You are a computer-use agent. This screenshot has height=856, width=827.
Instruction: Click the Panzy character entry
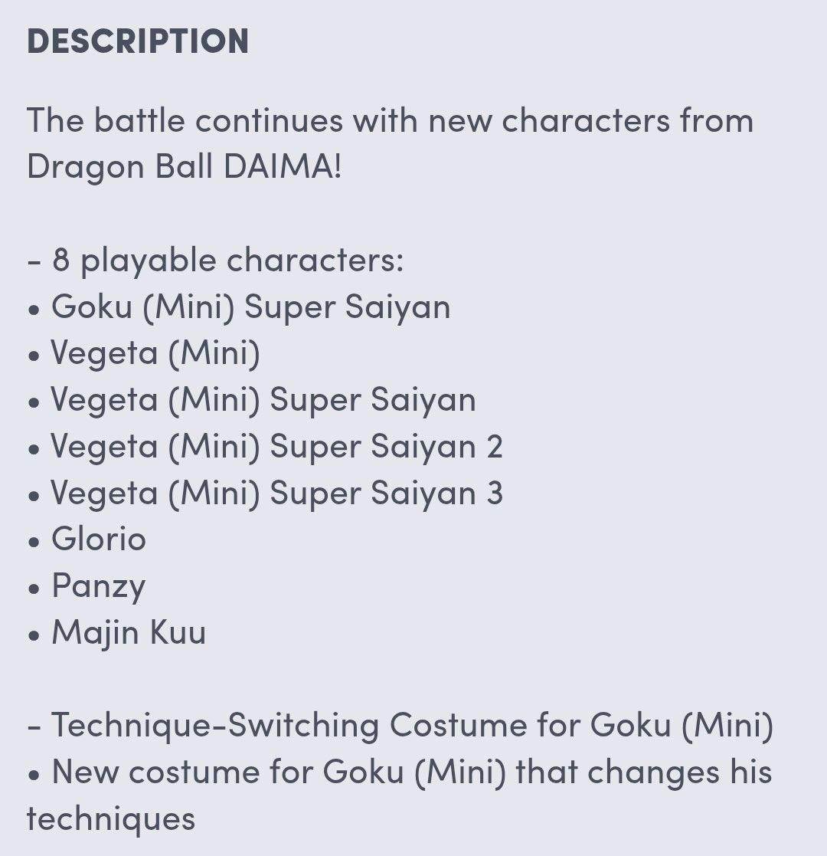[99, 588]
